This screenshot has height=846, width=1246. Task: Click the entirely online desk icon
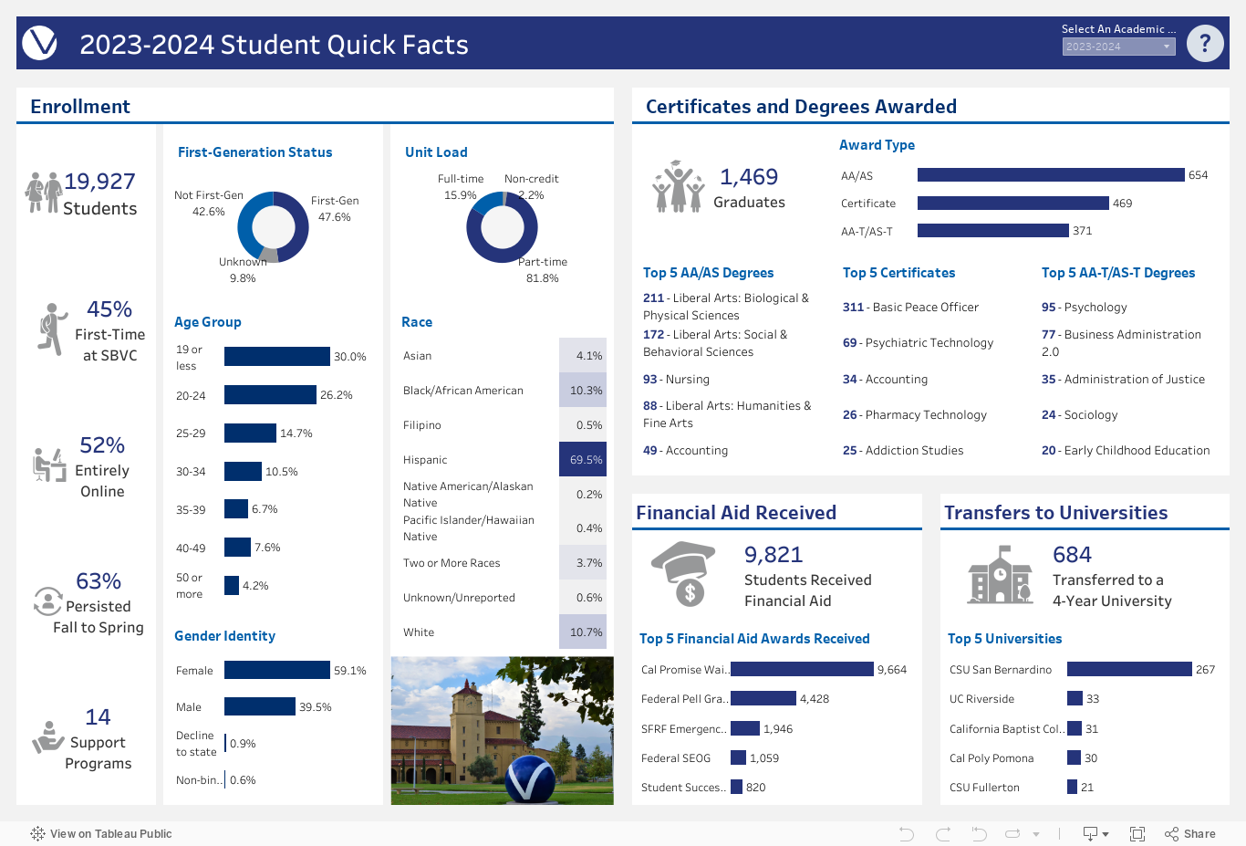(49, 465)
